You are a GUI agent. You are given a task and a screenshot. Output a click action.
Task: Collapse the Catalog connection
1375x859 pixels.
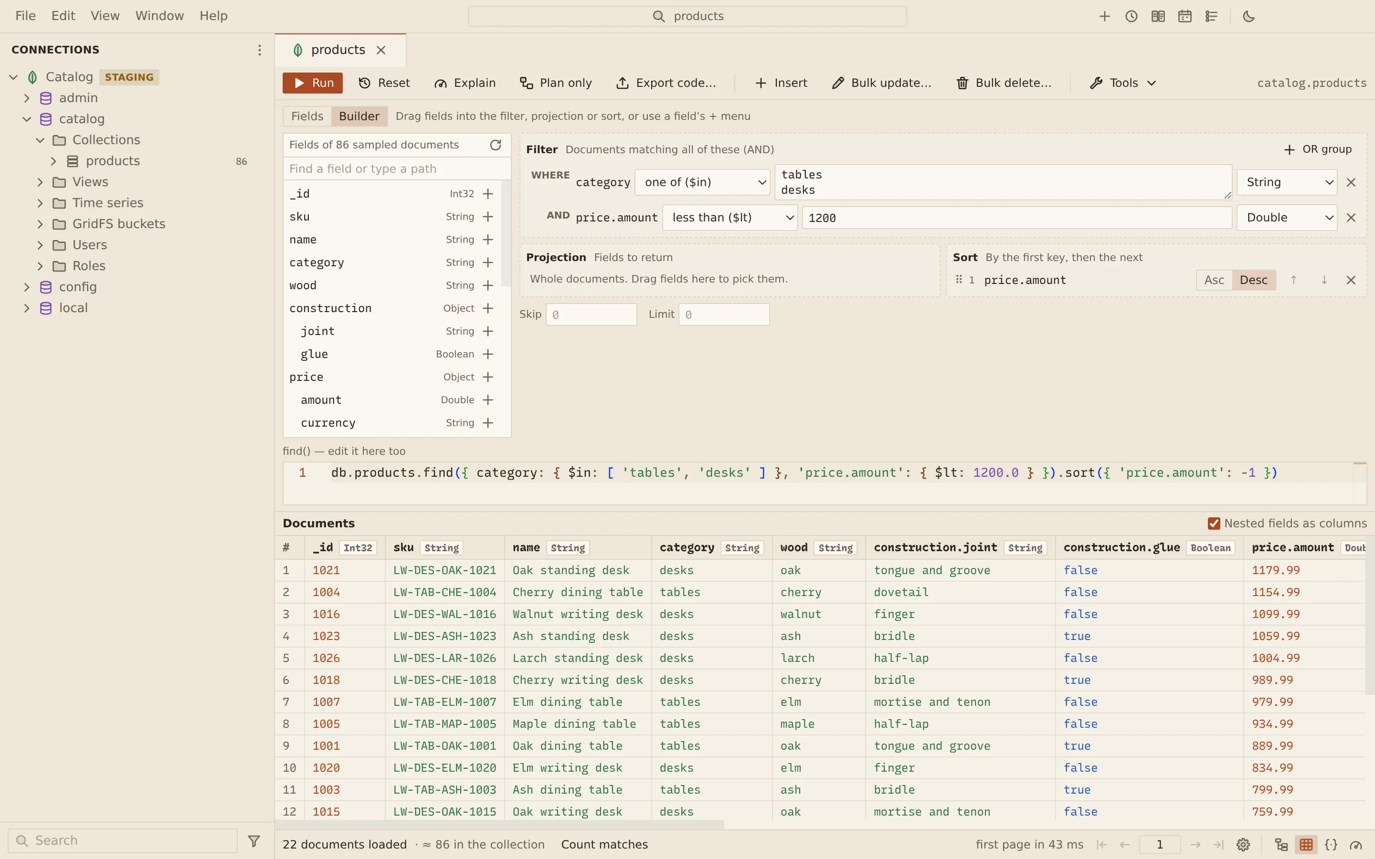(x=14, y=77)
